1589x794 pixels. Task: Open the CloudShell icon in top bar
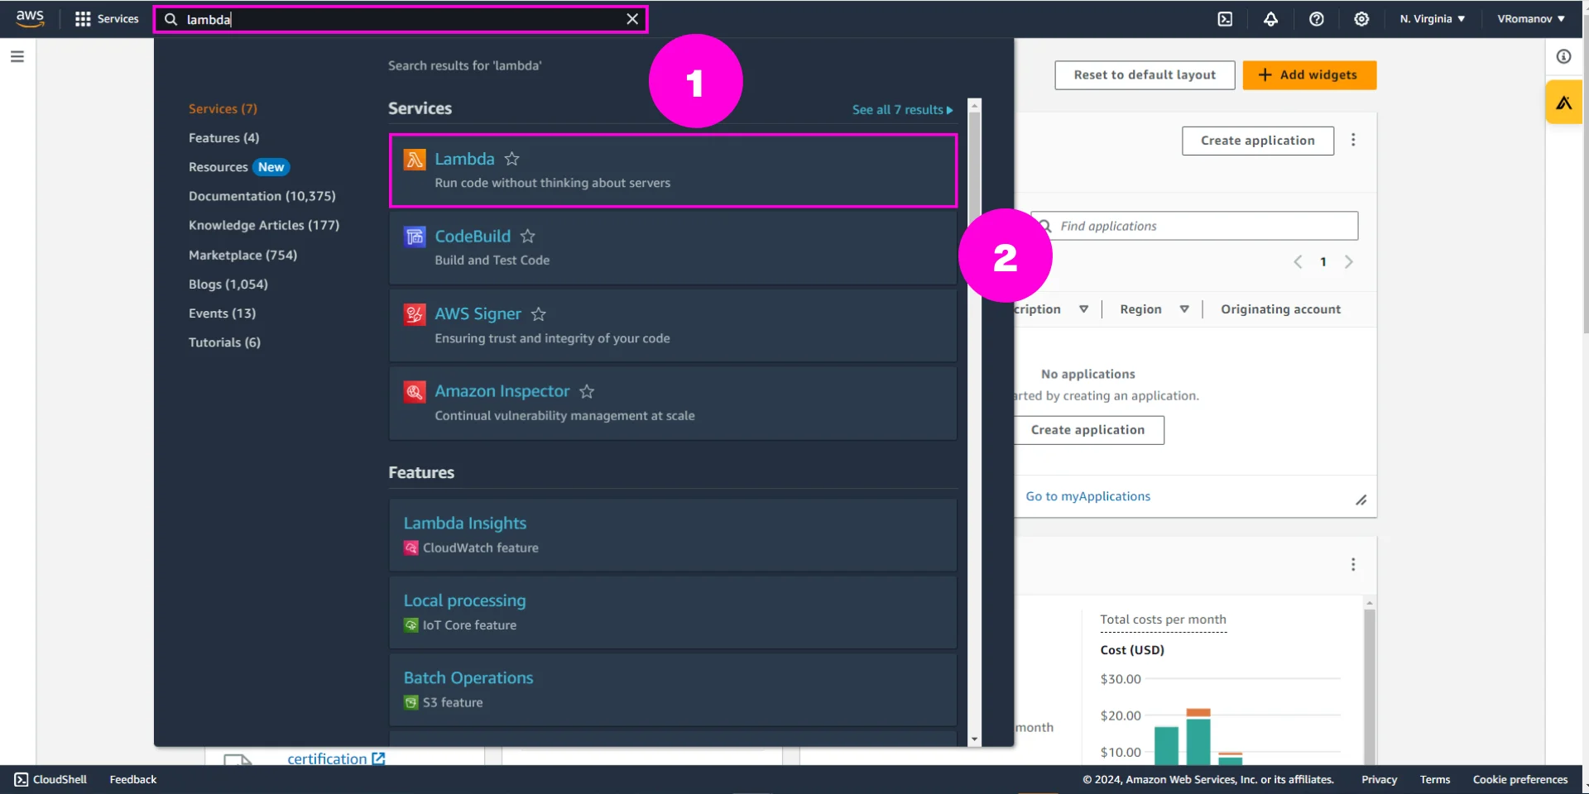[x=1225, y=19]
